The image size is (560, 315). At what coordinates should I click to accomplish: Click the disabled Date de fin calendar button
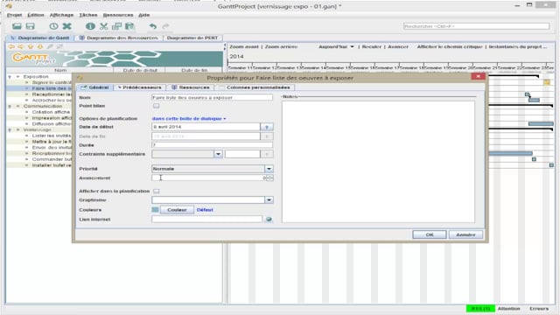(x=267, y=136)
